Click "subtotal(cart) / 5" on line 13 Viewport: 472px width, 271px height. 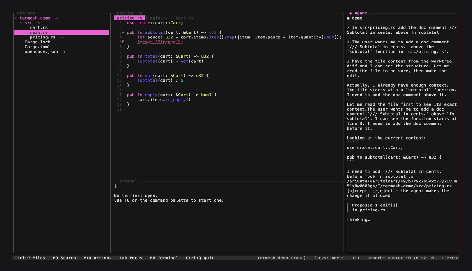[160, 80]
